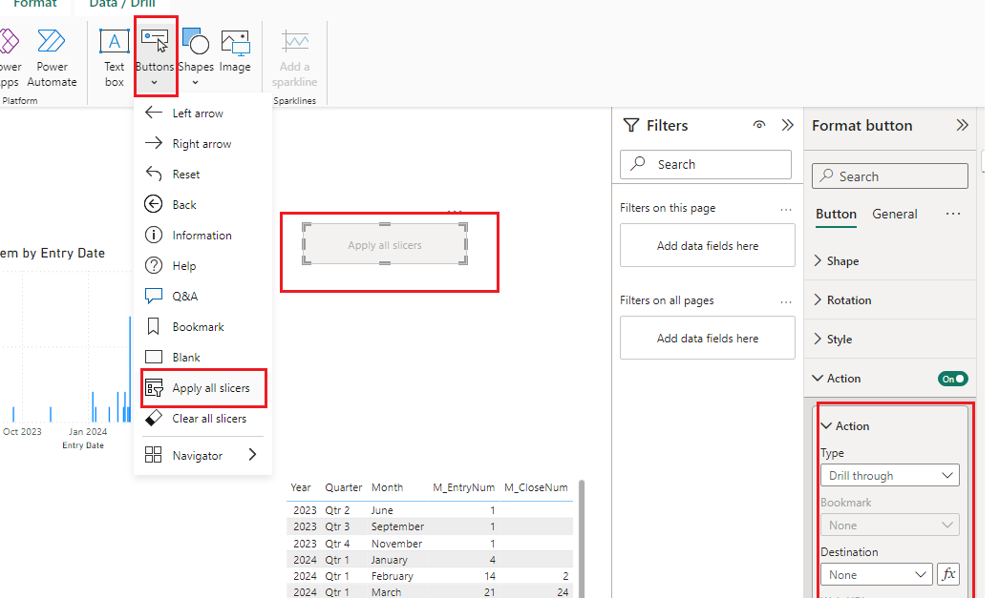999x598 pixels.
Task: Choose Left arrow button option
Action: tap(202, 113)
